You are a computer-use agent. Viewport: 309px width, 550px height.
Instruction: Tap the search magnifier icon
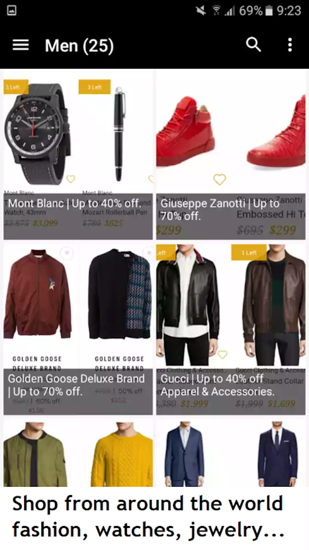click(253, 45)
